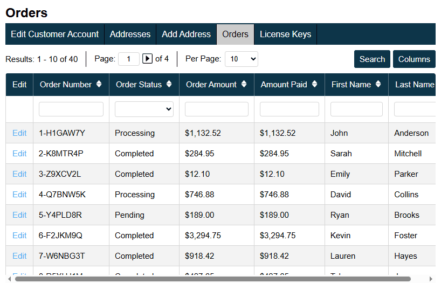This screenshot has height=283, width=441.
Task: Click Results 1 - 10 of 40 text
Action: (x=42, y=59)
